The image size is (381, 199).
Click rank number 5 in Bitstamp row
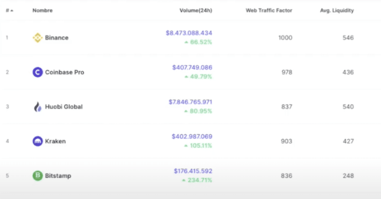[7, 176]
